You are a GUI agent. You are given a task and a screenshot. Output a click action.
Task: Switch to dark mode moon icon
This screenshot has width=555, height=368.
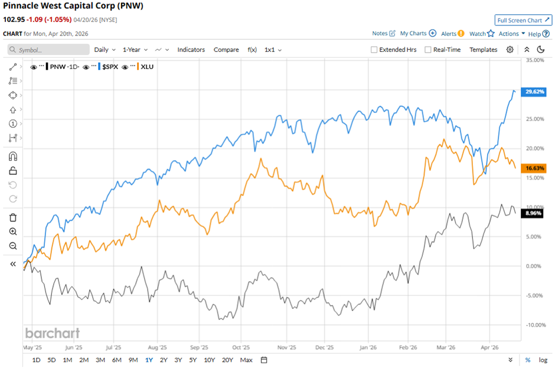pyautogui.click(x=538, y=50)
